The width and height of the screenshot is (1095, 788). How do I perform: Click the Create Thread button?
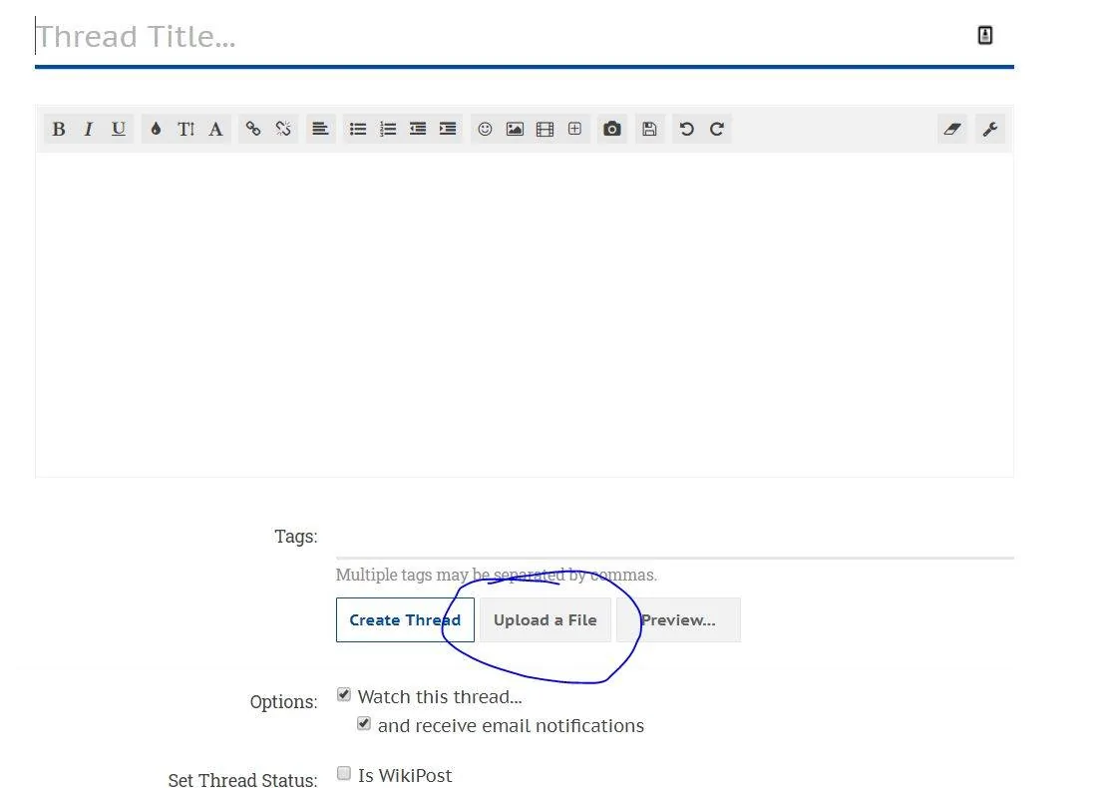click(x=405, y=619)
